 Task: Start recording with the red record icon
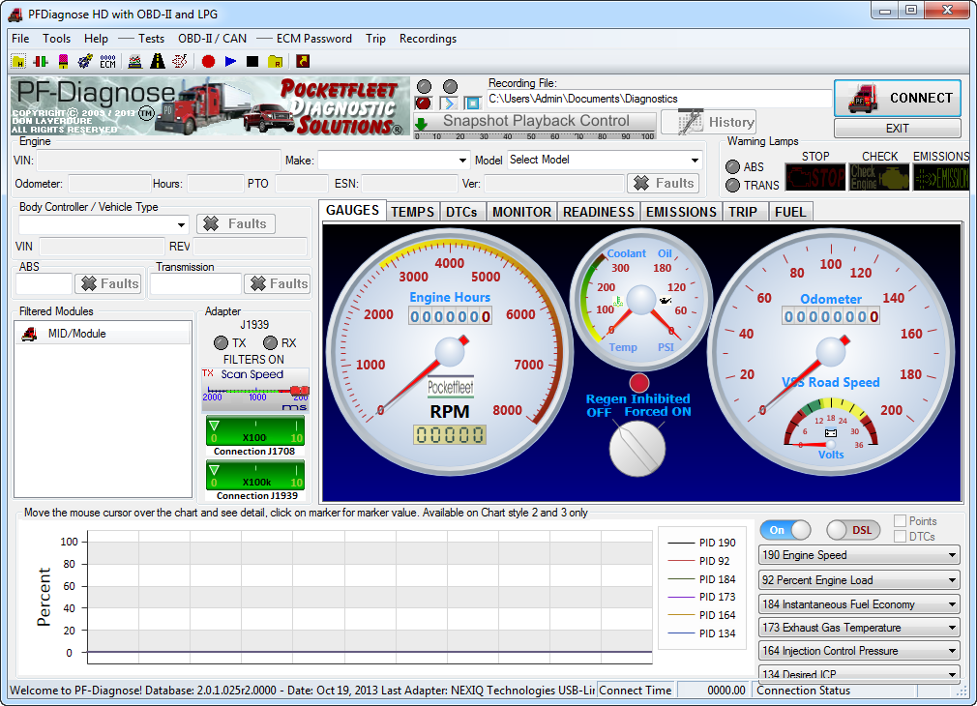tap(210, 60)
